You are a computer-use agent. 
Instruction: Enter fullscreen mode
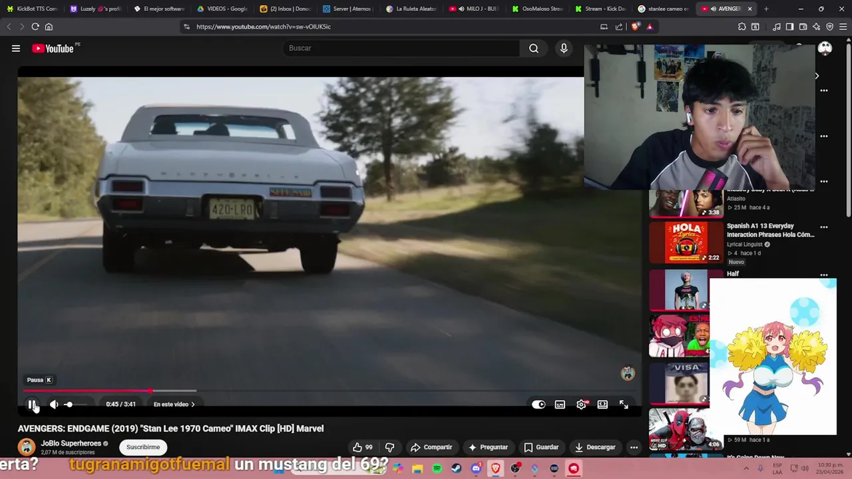click(x=624, y=404)
